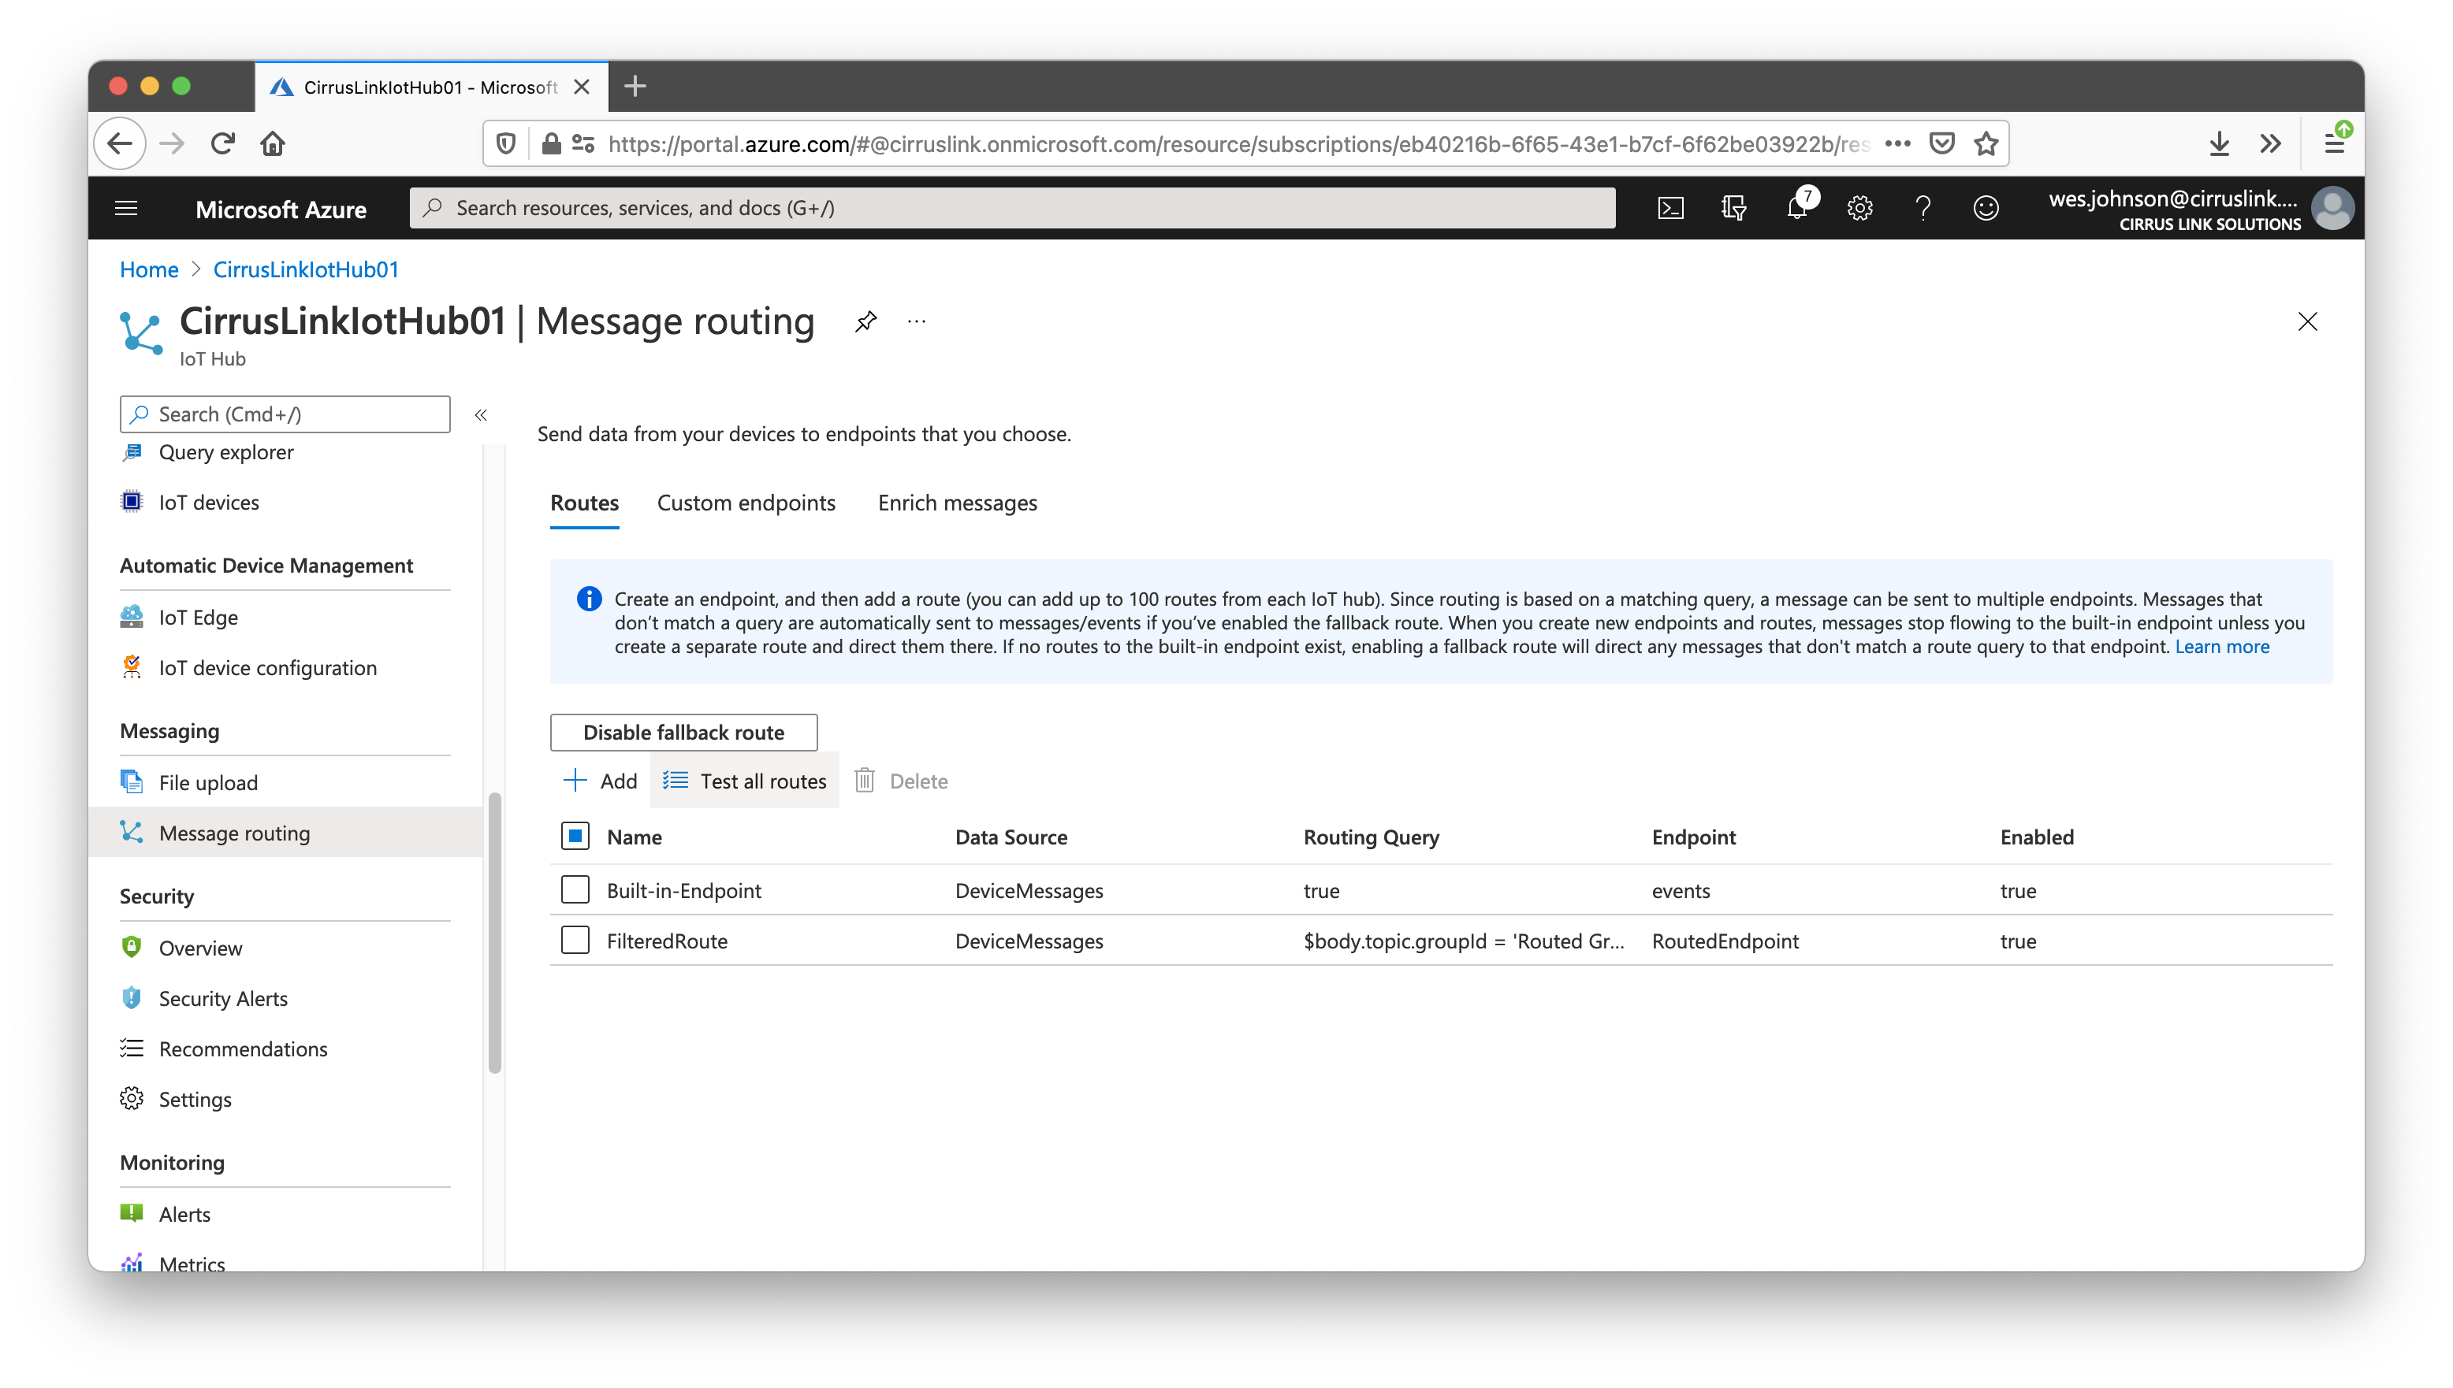Open Azure Cloud Shell icon
Screen dimensions: 2453x1388
pyautogui.click(x=1670, y=208)
